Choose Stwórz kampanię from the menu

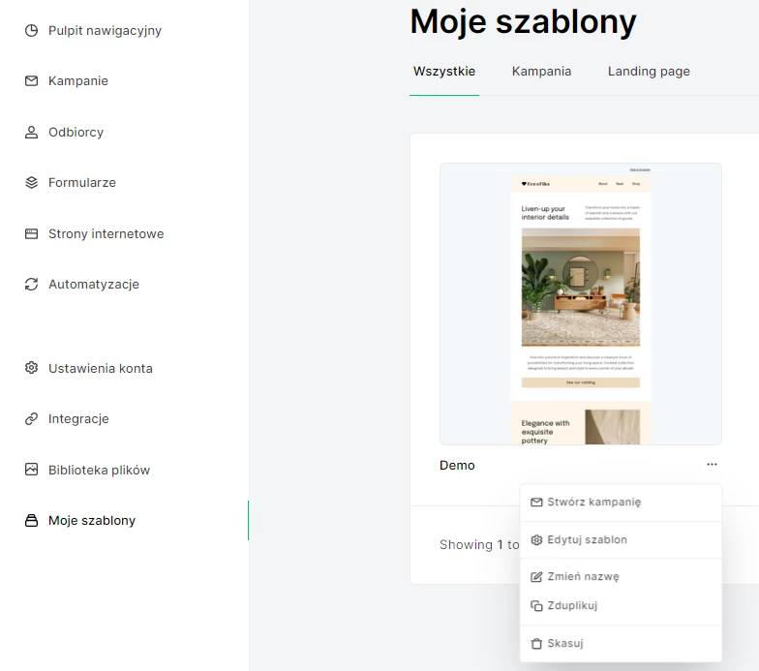click(x=593, y=503)
